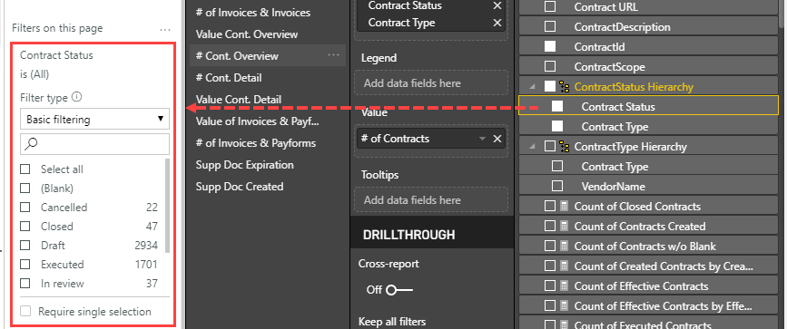Click Contract Status pill in axis well

click(405, 5)
